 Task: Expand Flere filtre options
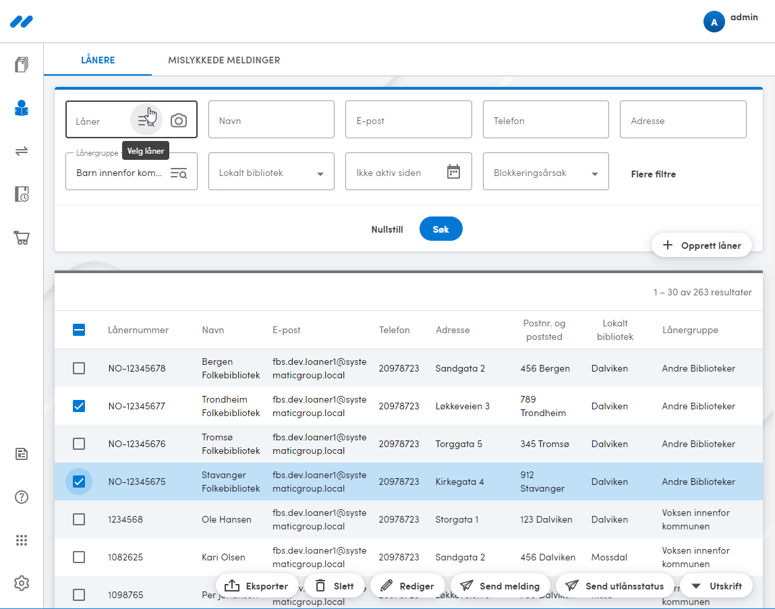click(653, 174)
